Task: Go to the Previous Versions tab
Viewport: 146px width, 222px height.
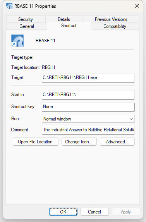Action: (x=111, y=19)
